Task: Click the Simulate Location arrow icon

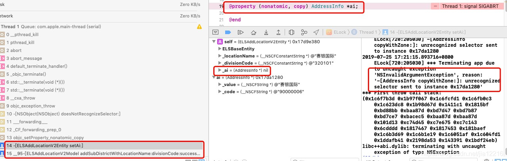Action: 316,32
